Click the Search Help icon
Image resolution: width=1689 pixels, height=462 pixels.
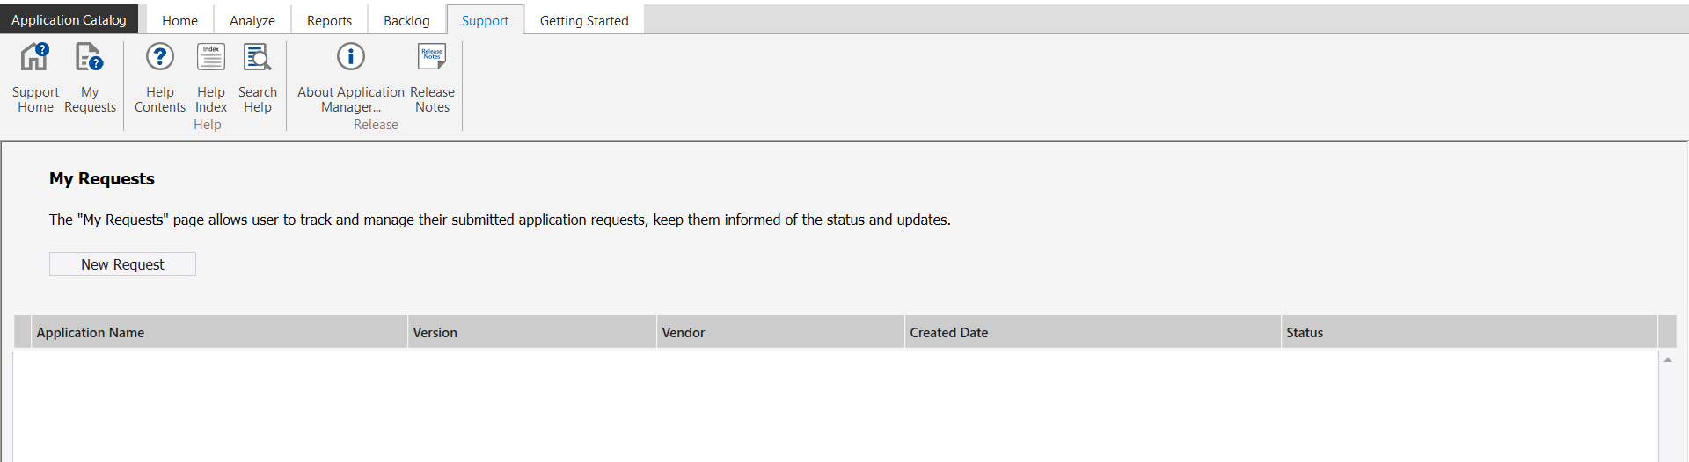pyautogui.click(x=258, y=58)
